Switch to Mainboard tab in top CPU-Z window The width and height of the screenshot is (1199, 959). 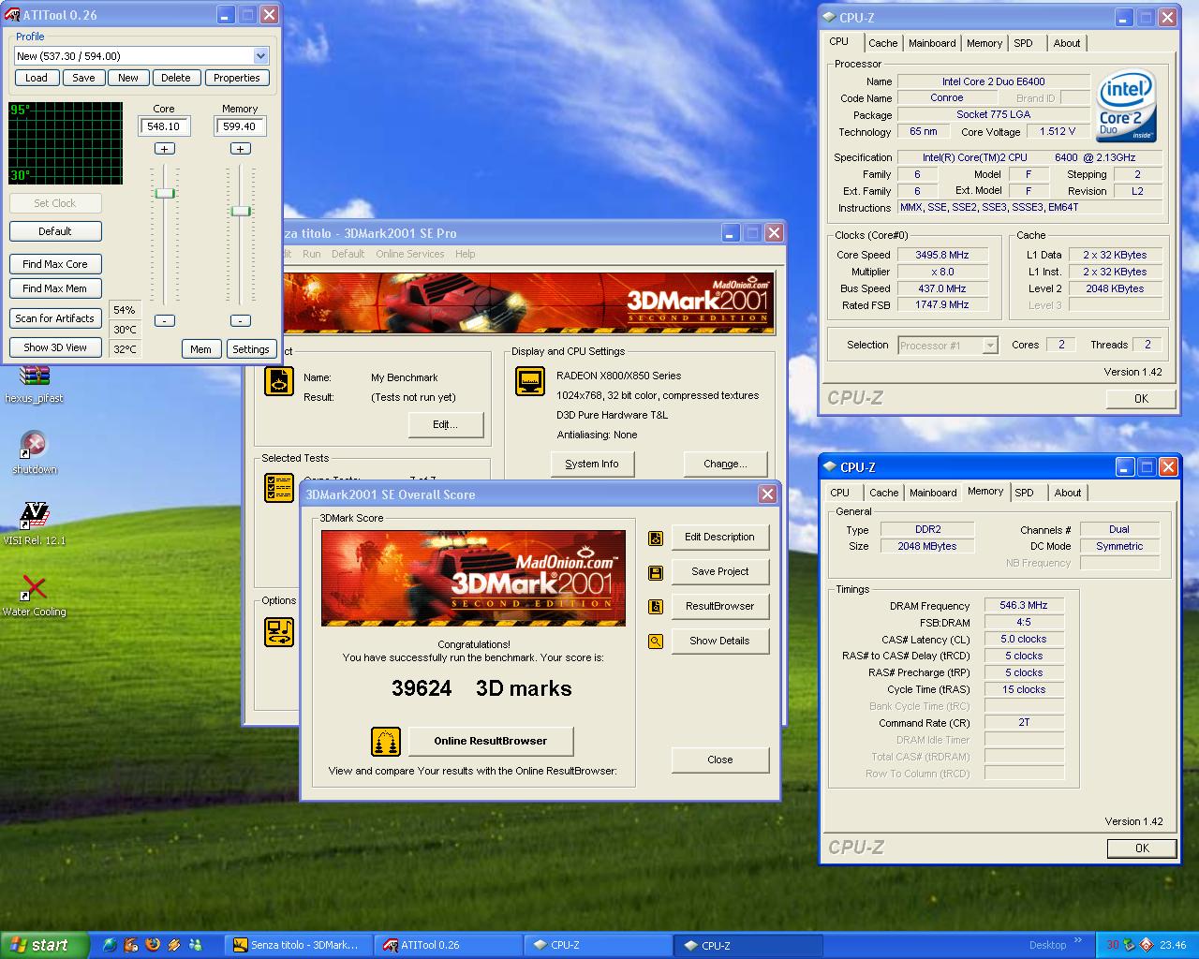[932, 43]
